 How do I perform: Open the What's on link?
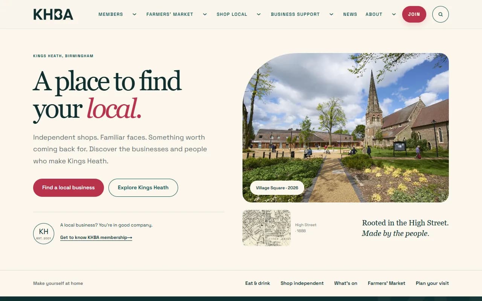(x=346, y=283)
